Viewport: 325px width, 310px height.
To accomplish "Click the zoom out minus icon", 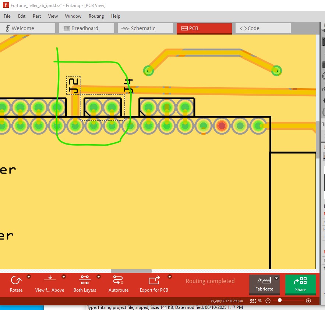I will [268, 301].
